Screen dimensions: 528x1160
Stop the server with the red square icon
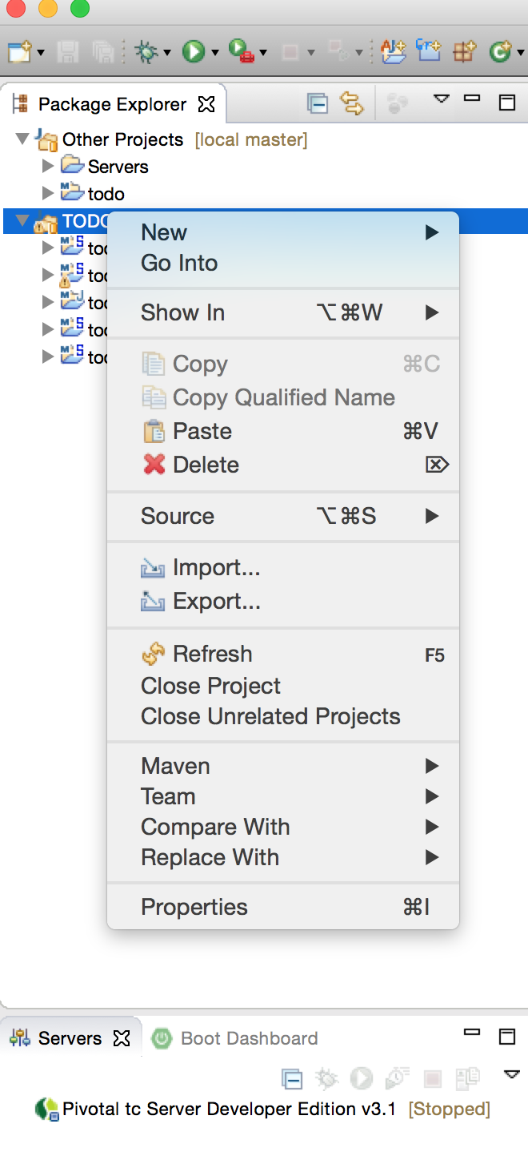click(x=433, y=1078)
